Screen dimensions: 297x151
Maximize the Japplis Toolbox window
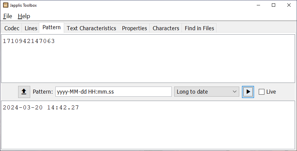point(274,5)
